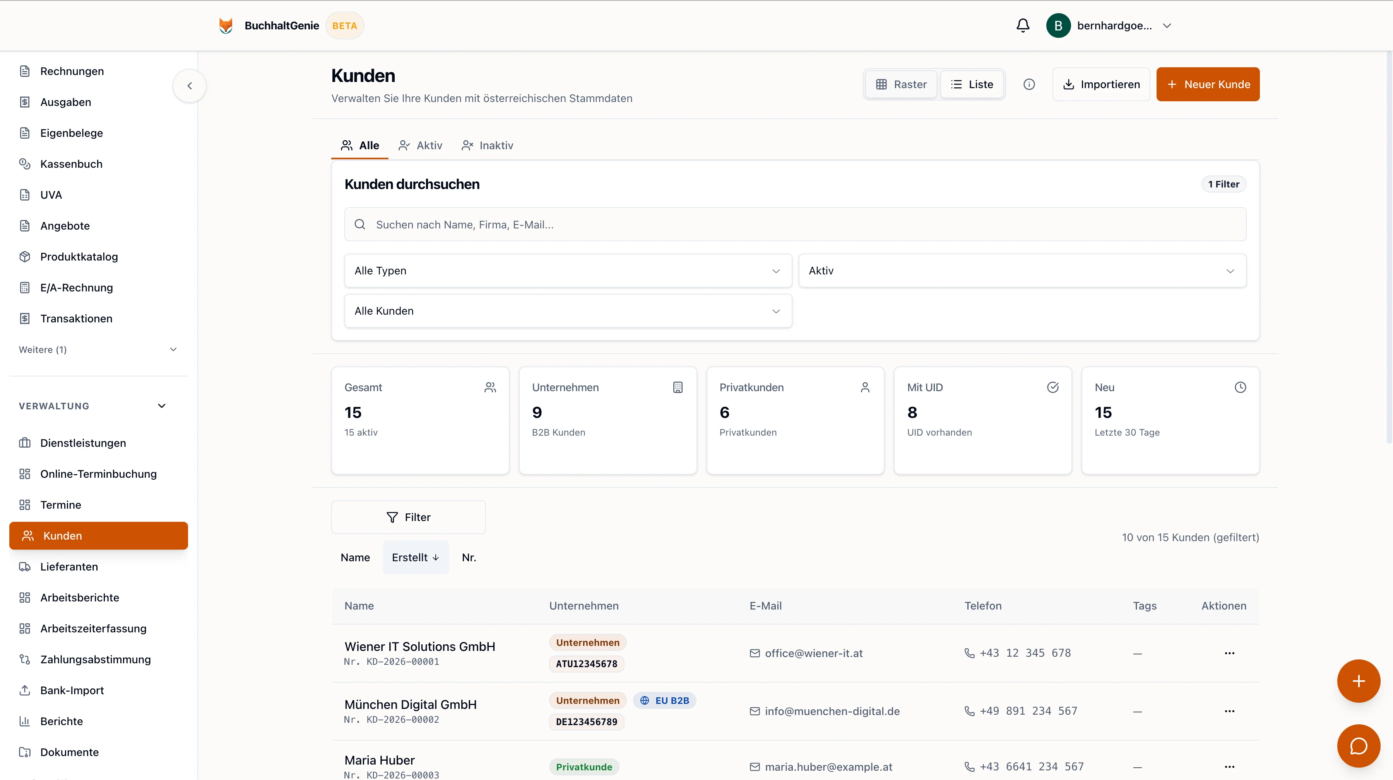1393x780 pixels.
Task: Collapse the sidebar with arrow button
Action: (x=190, y=85)
